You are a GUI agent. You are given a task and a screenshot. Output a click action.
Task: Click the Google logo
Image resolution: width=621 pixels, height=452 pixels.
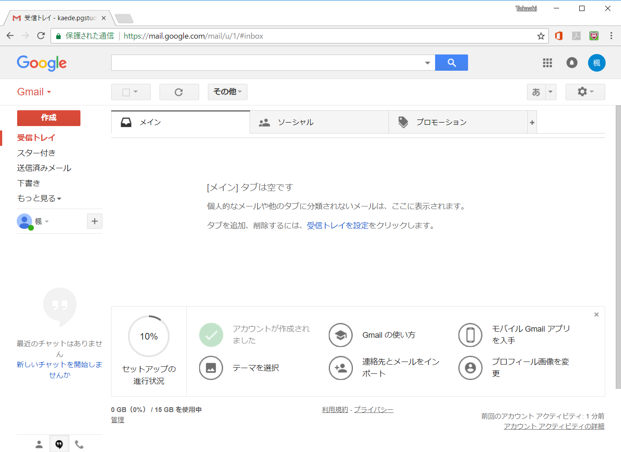click(x=42, y=63)
